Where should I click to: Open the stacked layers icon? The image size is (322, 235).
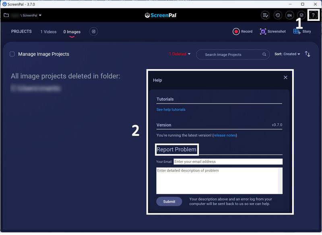point(301,15)
